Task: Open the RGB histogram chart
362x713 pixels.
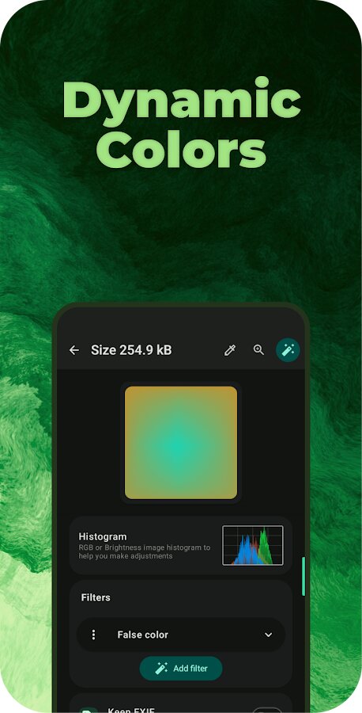Action: (x=253, y=545)
